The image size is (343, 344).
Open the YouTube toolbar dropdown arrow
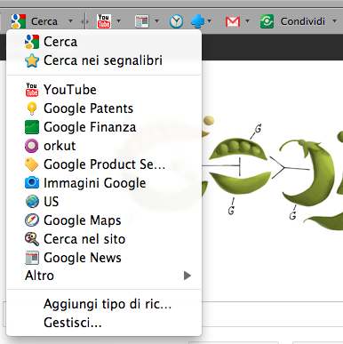119,21
